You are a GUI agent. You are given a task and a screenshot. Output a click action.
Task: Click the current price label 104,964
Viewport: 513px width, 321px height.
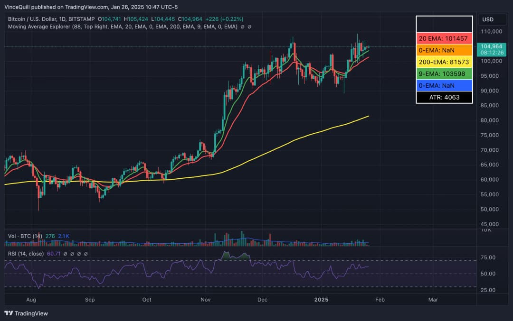(x=491, y=46)
